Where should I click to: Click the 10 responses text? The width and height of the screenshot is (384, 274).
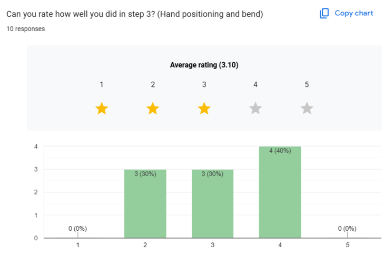point(25,29)
